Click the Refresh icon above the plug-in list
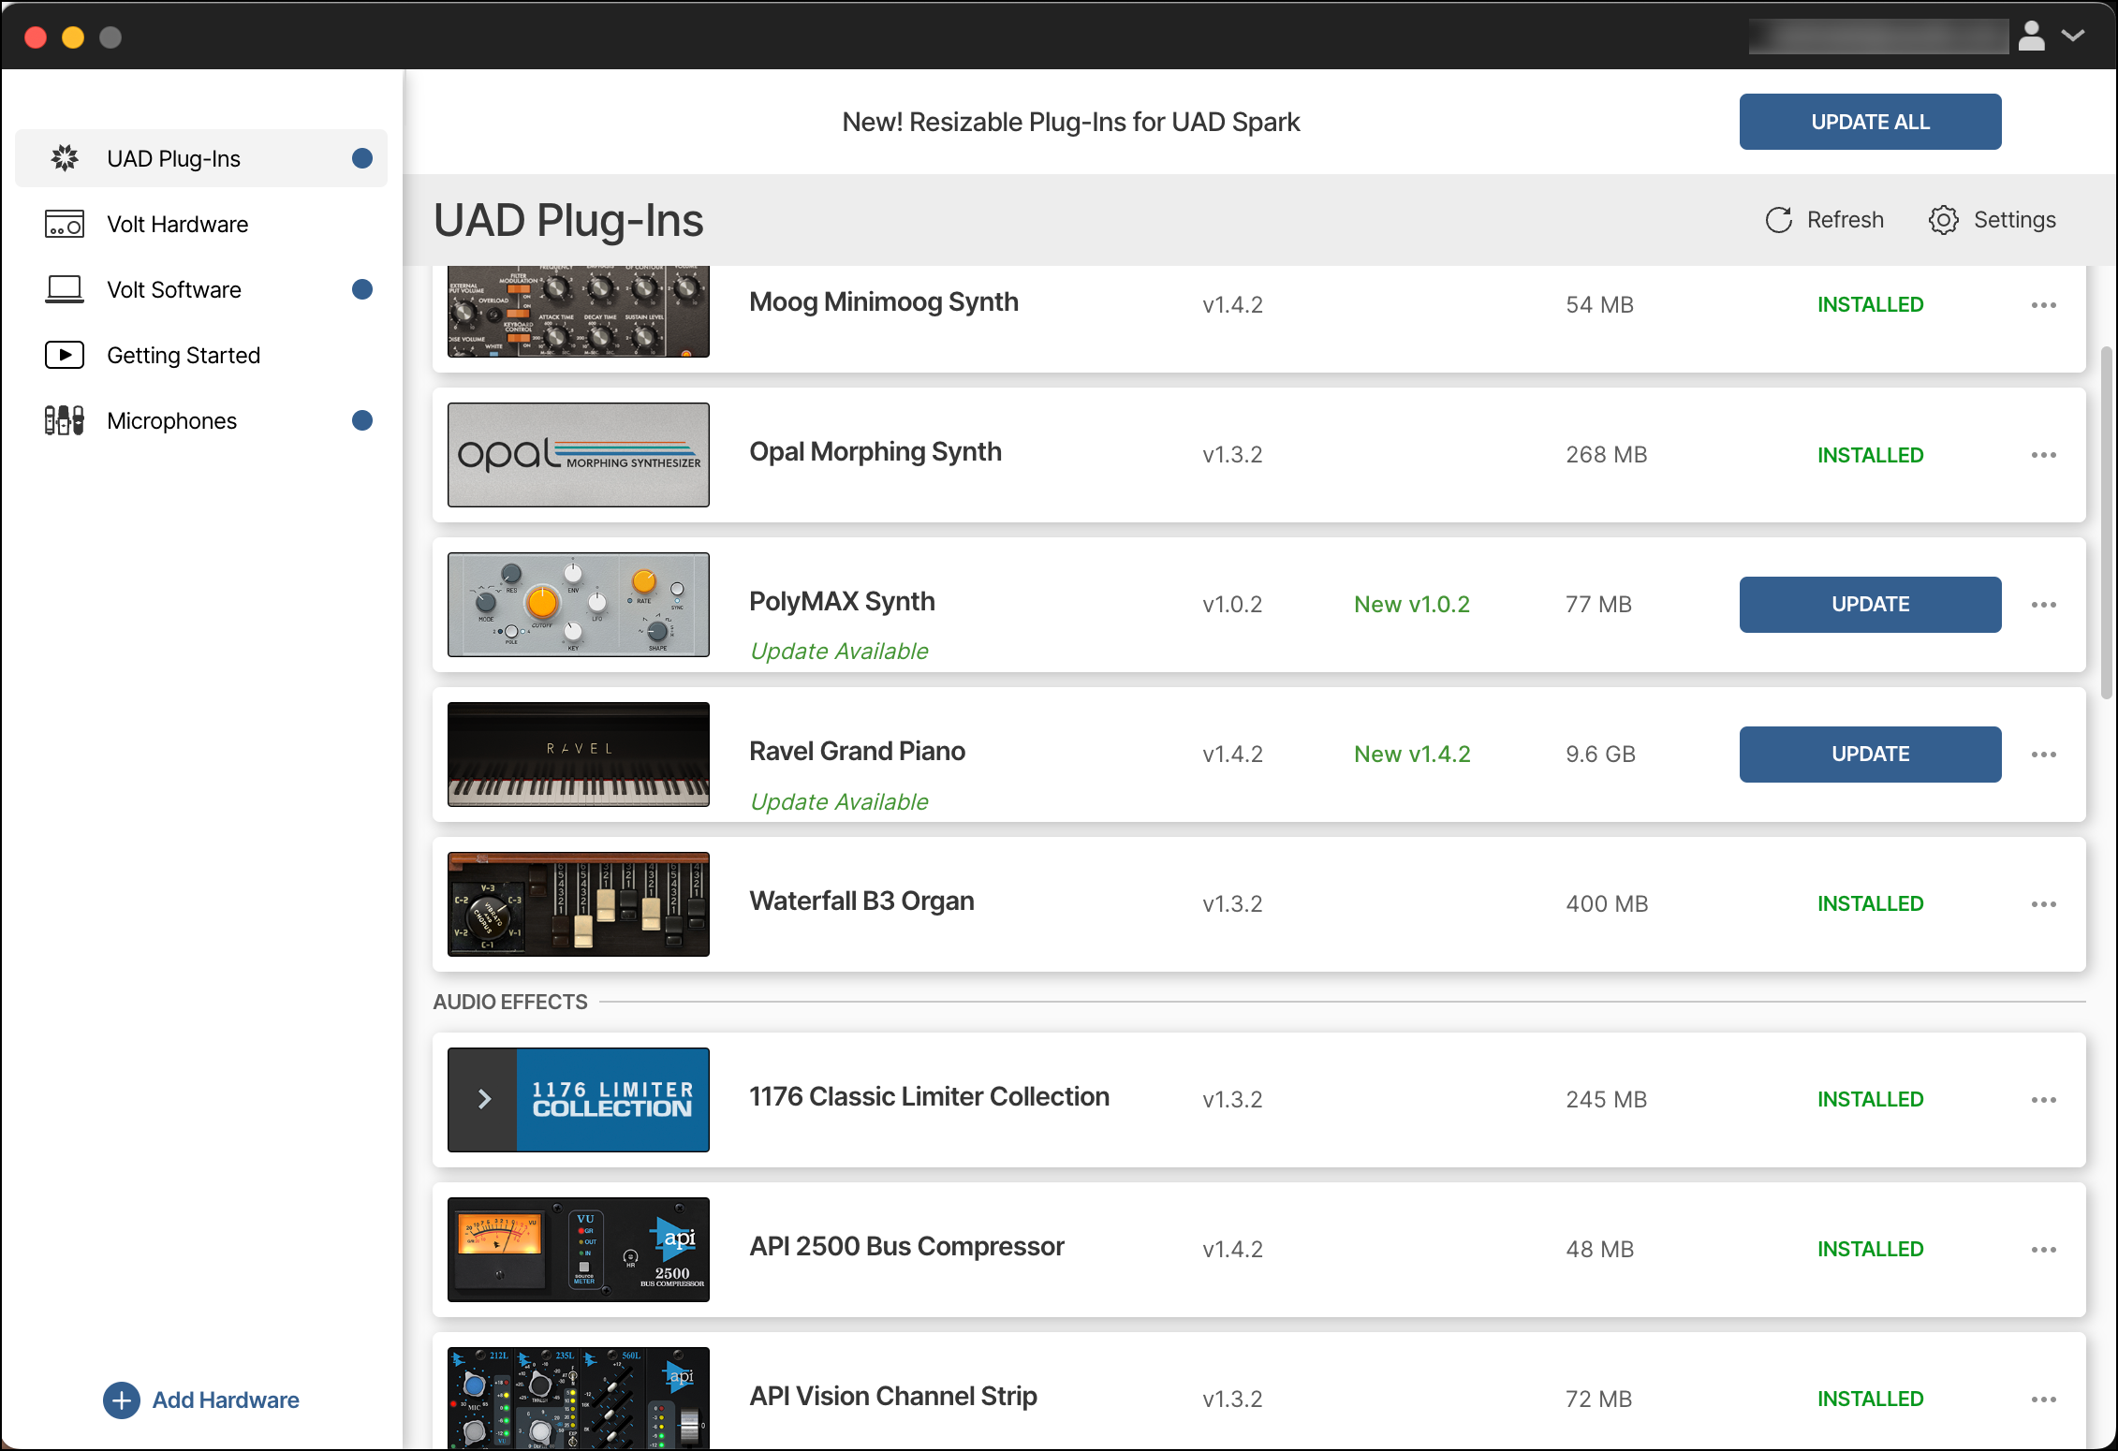The image size is (2118, 1451). tap(1778, 219)
